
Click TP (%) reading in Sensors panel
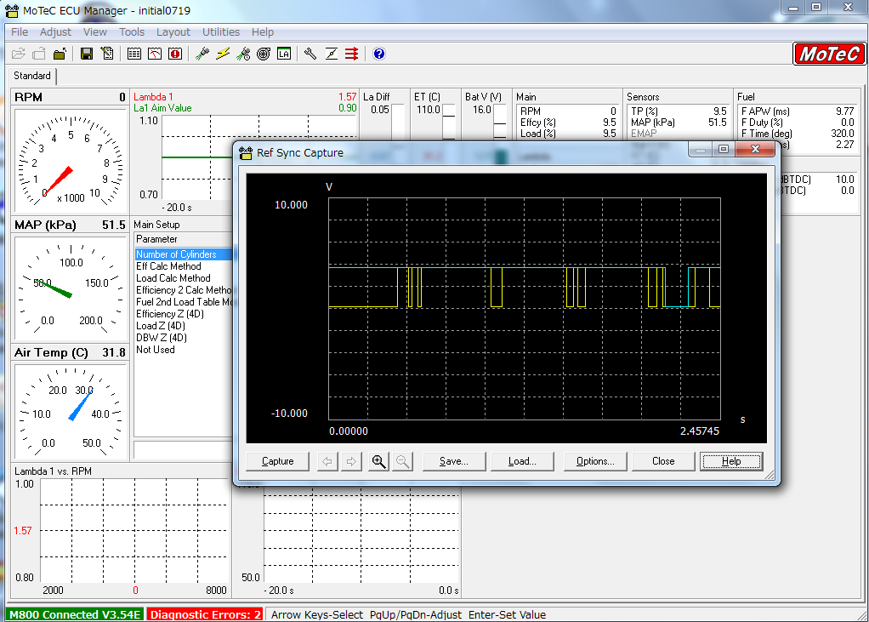point(679,111)
